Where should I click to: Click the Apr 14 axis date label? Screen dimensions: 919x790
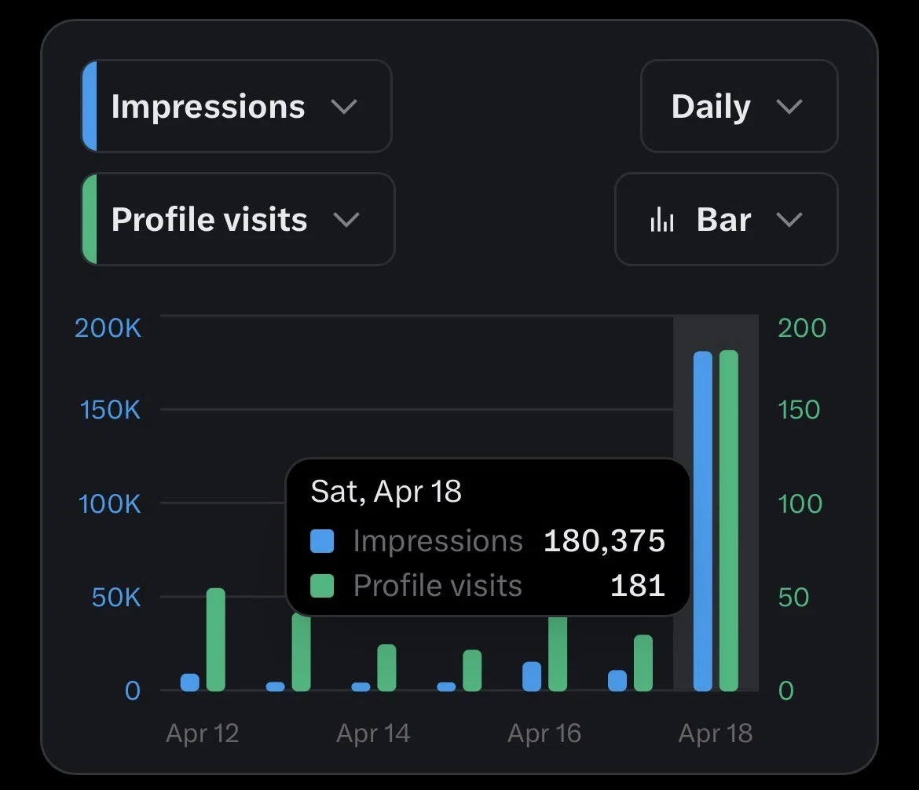[373, 733]
